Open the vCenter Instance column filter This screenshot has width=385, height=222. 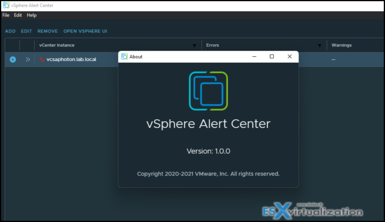[194, 45]
